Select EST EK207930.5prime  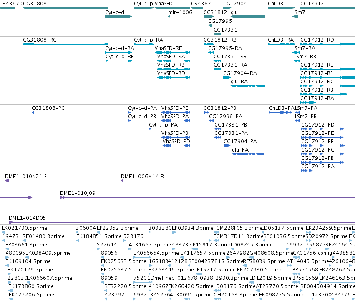pos(259,270)
